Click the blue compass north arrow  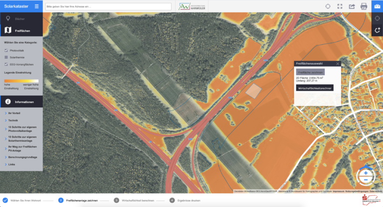pos(366,167)
